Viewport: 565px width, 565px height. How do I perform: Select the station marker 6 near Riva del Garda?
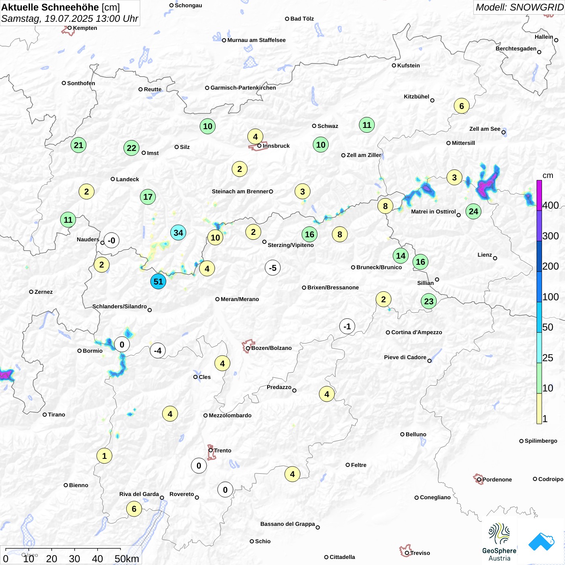pyautogui.click(x=134, y=508)
